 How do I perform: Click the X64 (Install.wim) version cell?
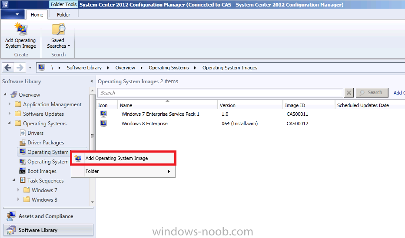[x=239, y=124]
